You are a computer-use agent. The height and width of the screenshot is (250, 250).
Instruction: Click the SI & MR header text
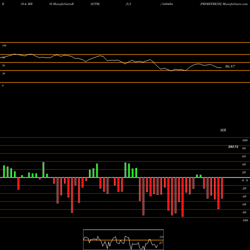tap(26, 4)
